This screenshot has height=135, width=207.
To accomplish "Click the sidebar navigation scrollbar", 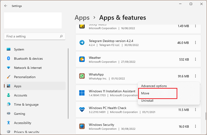I will [68, 83].
